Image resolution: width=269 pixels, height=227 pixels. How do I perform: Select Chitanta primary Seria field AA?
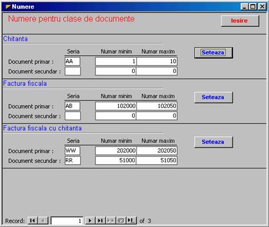72,61
